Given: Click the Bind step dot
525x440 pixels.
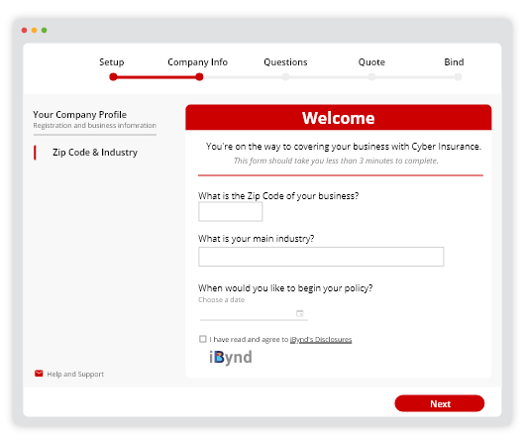Looking at the screenshot, I should coord(458,77).
